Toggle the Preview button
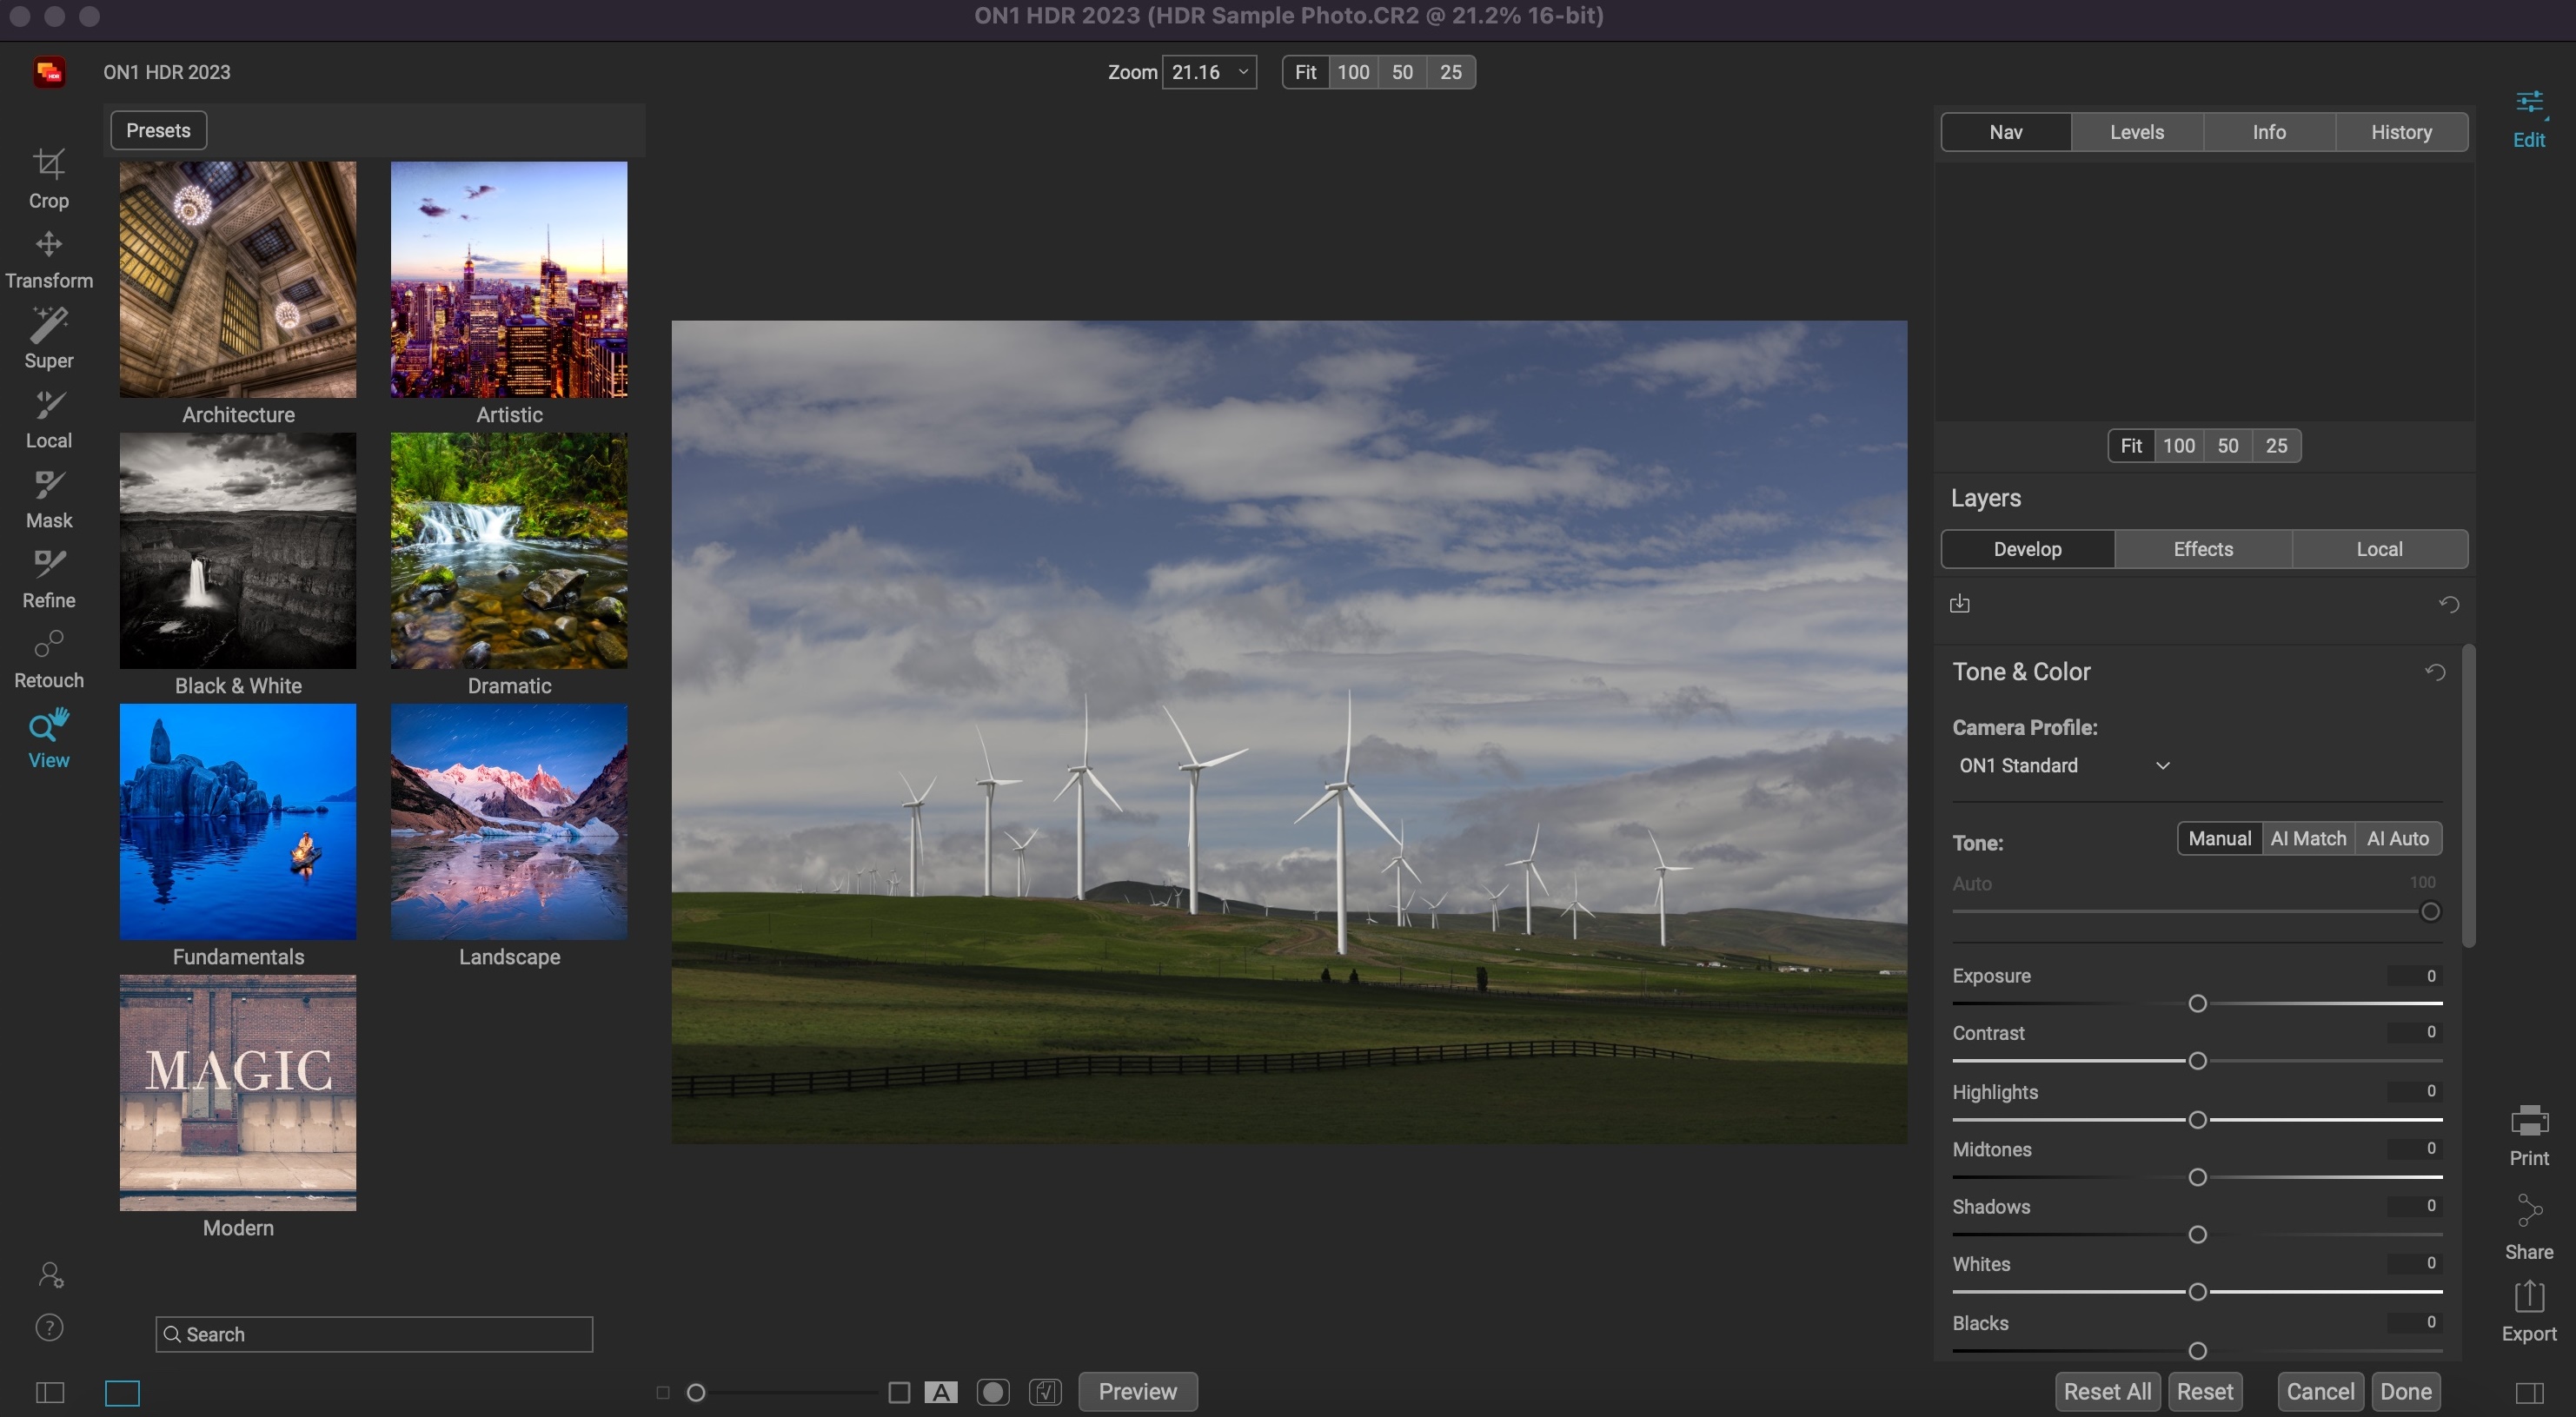Image resolution: width=2576 pixels, height=1417 pixels. (1137, 1391)
